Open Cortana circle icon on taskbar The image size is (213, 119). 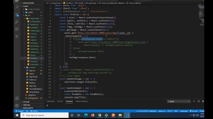click(72, 115)
